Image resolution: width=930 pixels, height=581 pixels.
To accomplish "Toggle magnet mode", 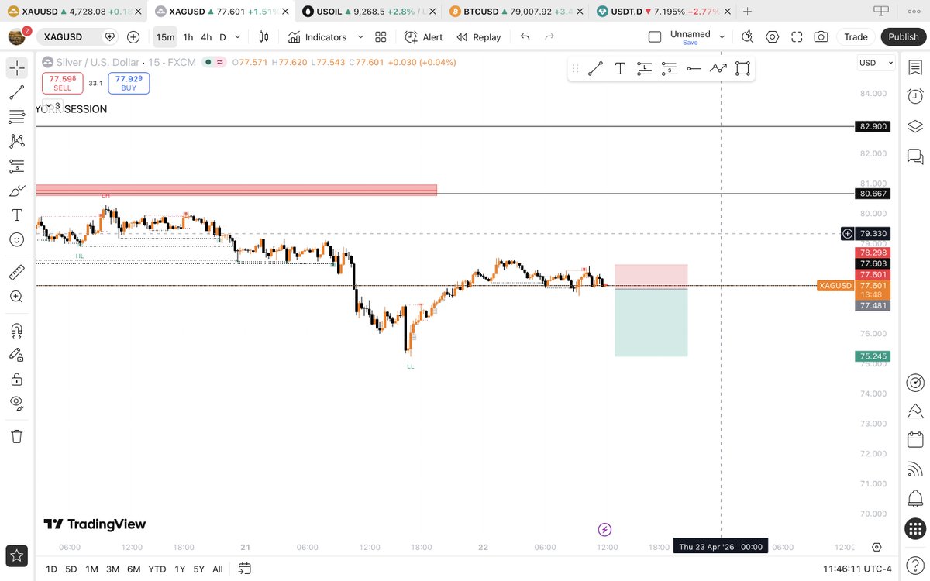I will [16, 330].
